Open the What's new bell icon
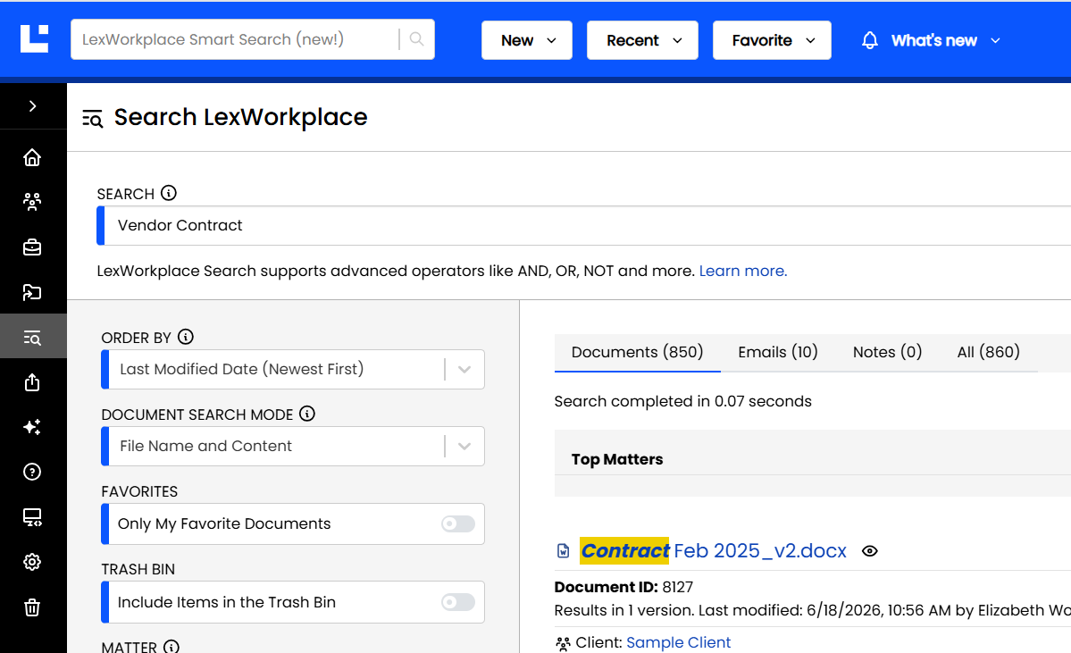This screenshot has width=1071, height=653. (x=869, y=40)
